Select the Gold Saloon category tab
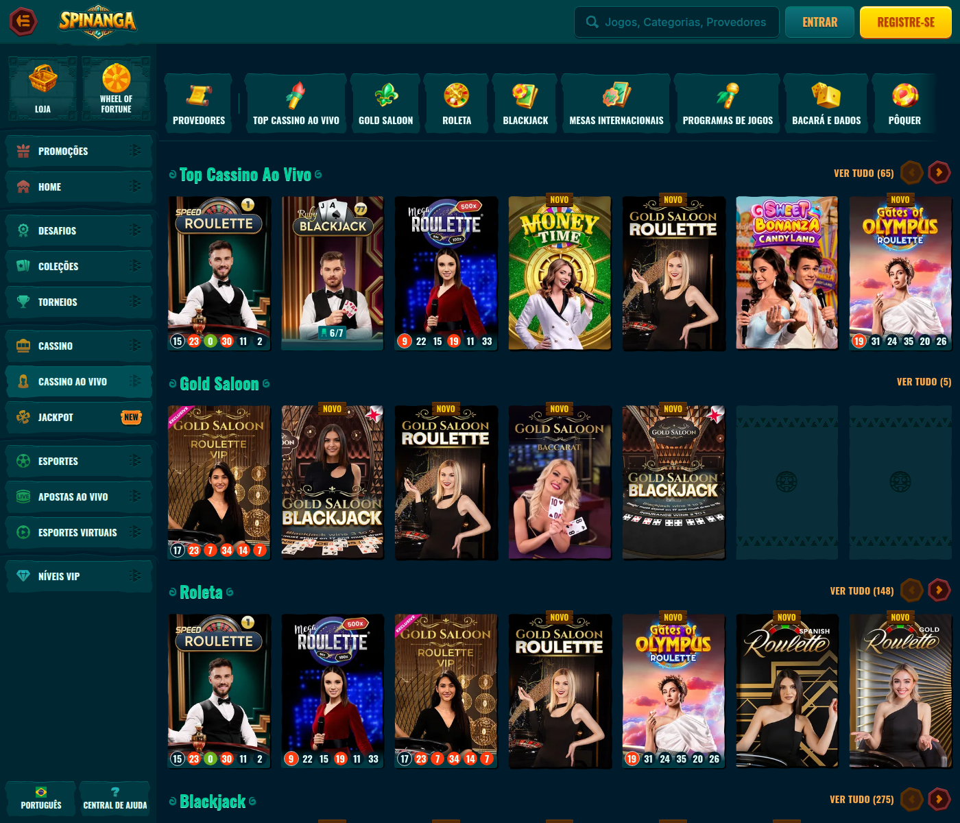 click(386, 103)
